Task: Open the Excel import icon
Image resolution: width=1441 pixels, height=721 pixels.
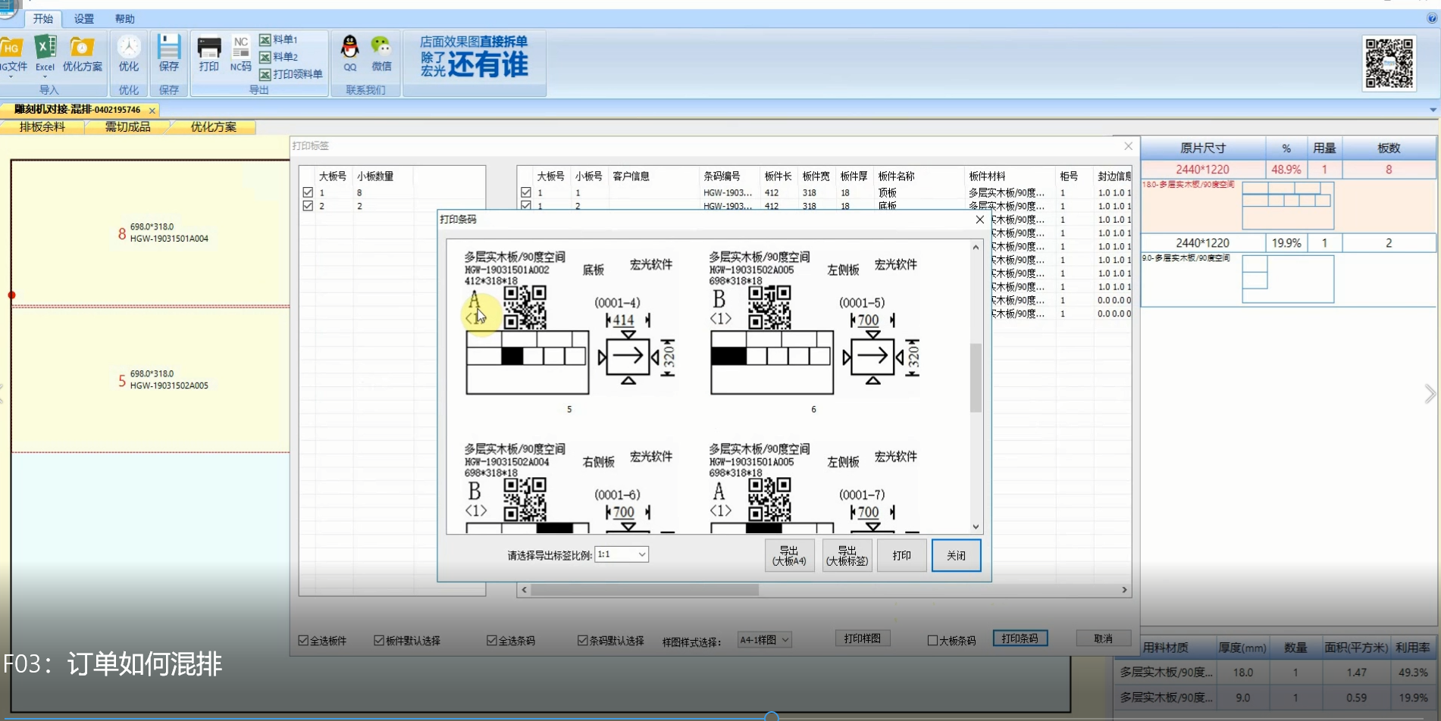Action: [x=45, y=55]
